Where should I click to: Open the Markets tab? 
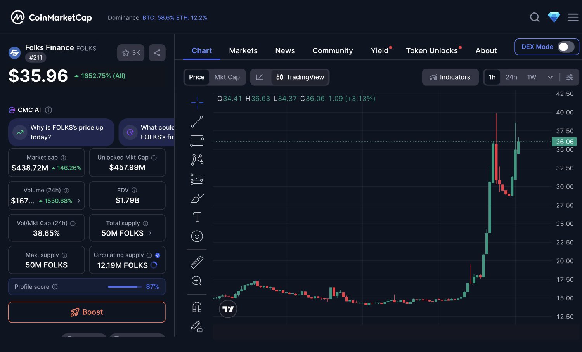point(243,51)
